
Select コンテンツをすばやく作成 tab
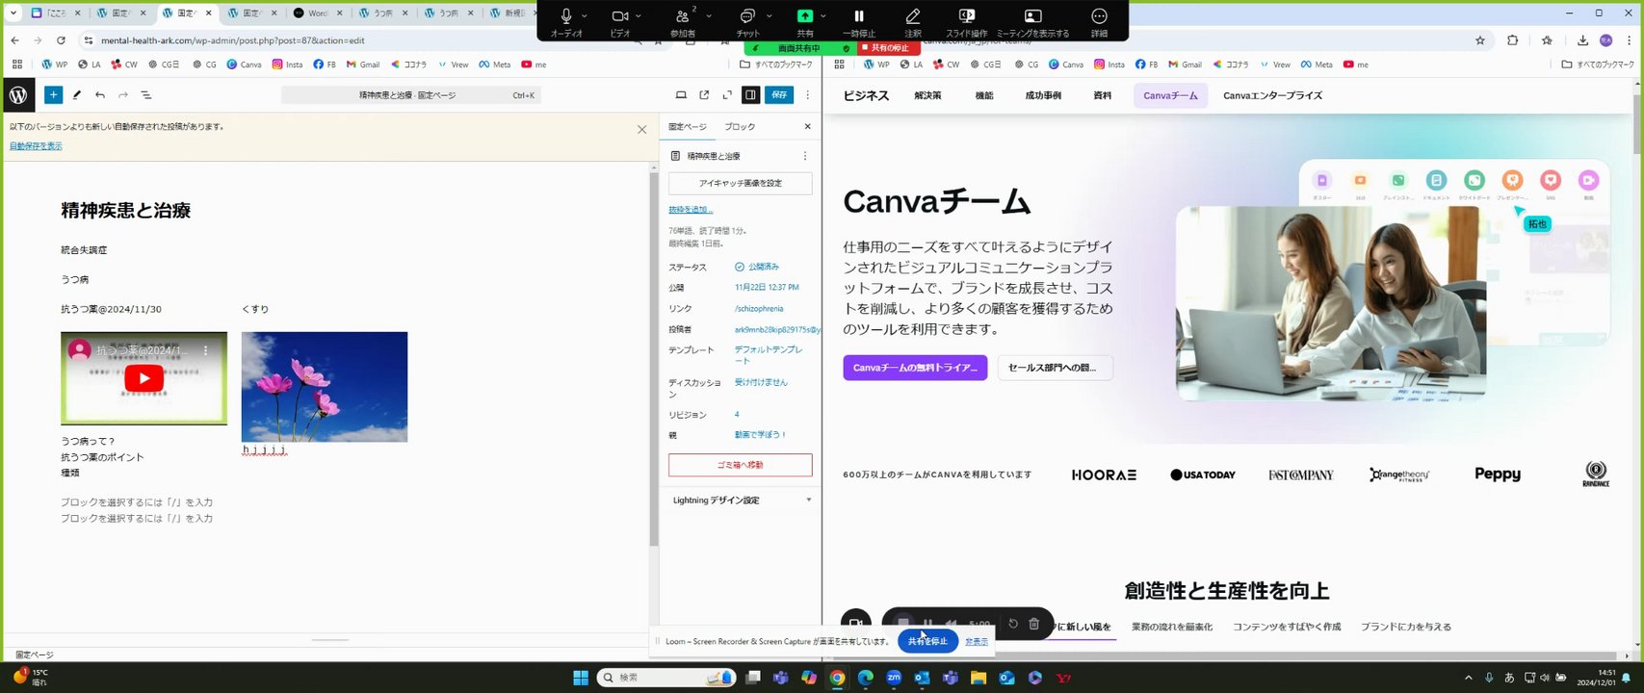(1287, 627)
